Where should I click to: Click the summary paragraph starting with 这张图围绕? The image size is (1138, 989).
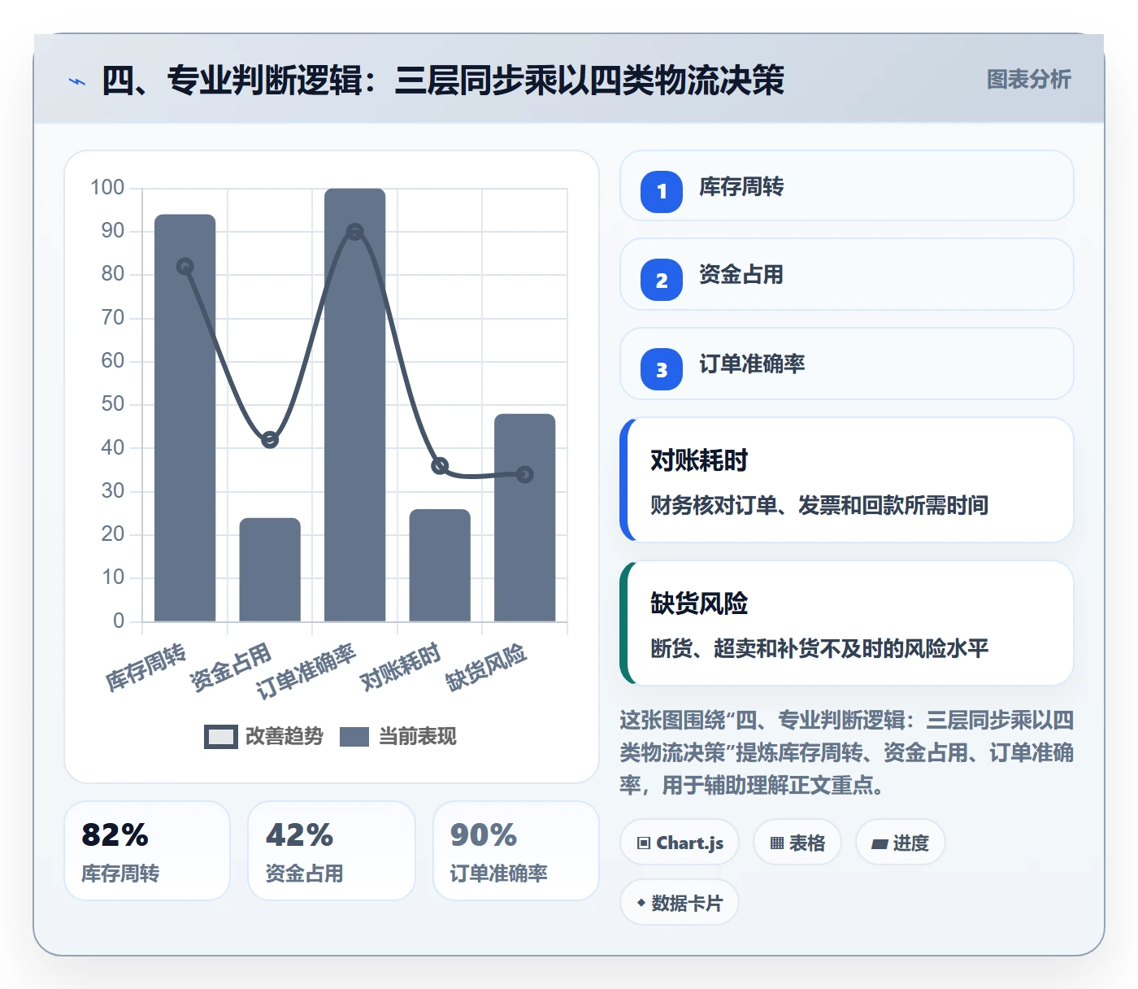click(x=847, y=752)
